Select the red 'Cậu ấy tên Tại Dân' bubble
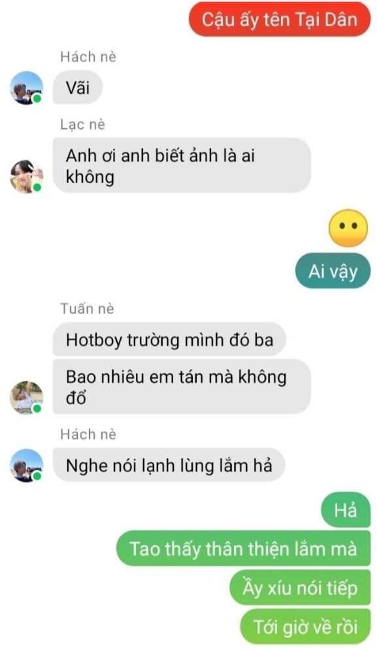Viewport: 377px width, 671px height. 280,19
